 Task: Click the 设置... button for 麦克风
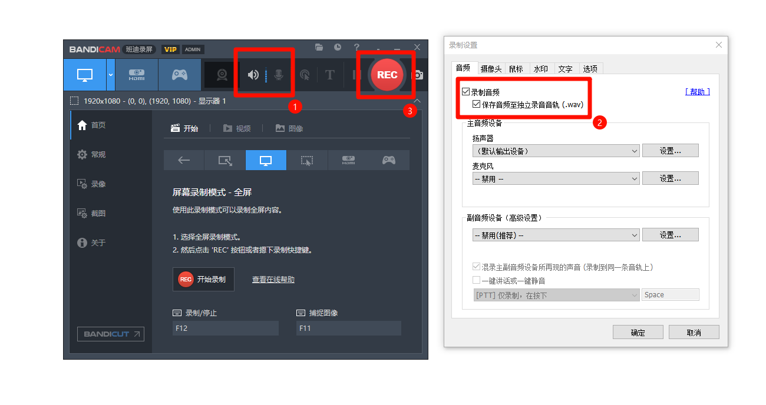pos(671,178)
